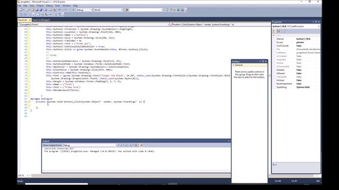Click into the Find combo box
Viewport: 339px width, 190px height.
[x=145, y=10]
